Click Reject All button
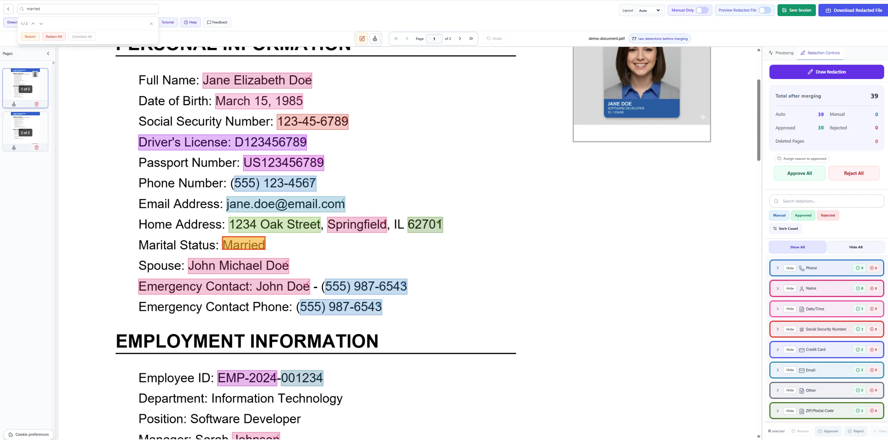The height and width of the screenshot is (440, 888). tap(854, 173)
